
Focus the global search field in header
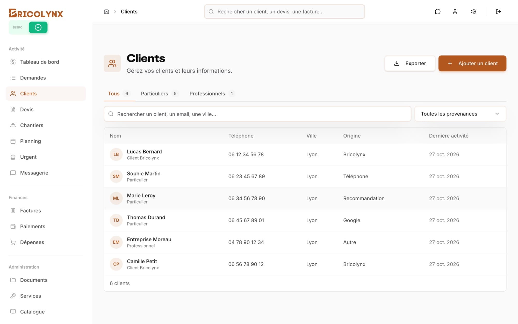pos(284,11)
